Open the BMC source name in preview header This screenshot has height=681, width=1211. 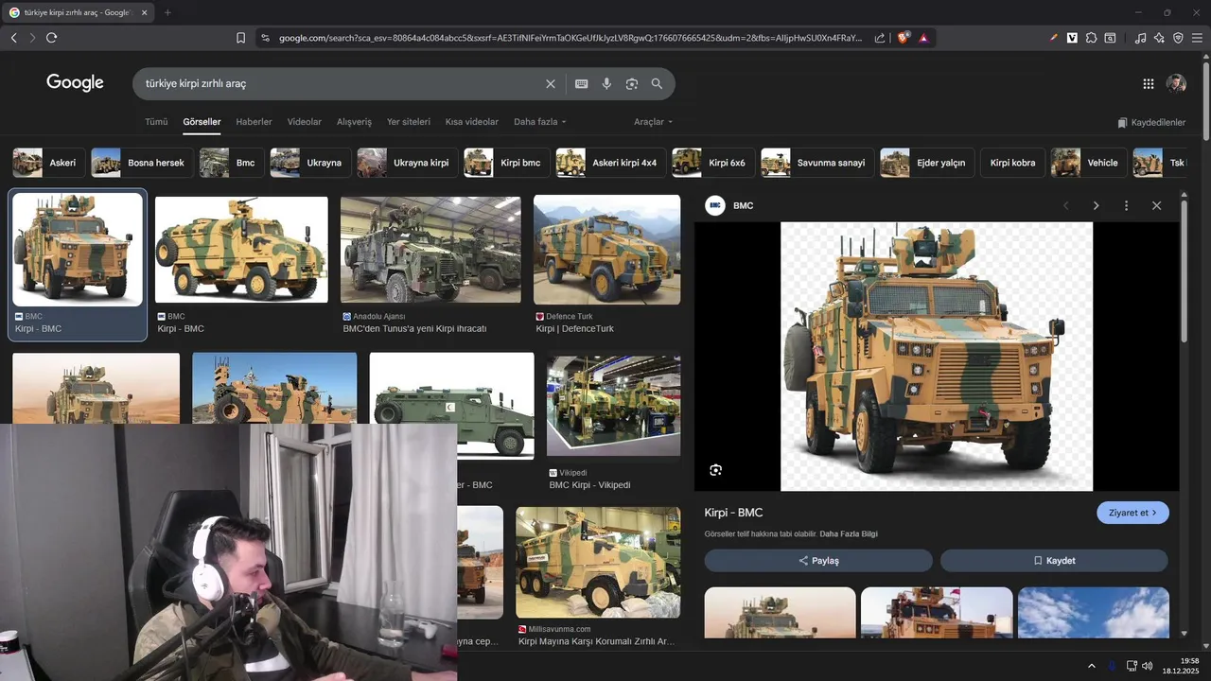click(x=744, y=205)
